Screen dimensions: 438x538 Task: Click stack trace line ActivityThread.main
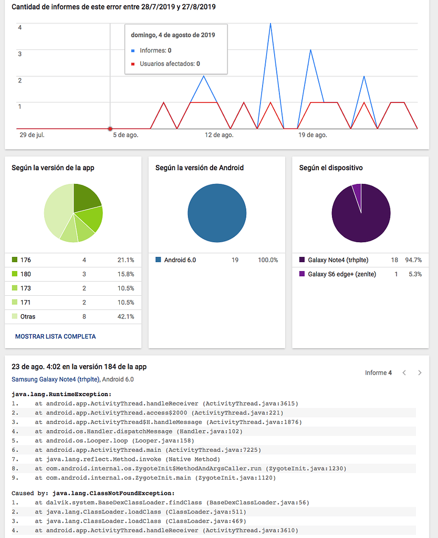[148, 450]
